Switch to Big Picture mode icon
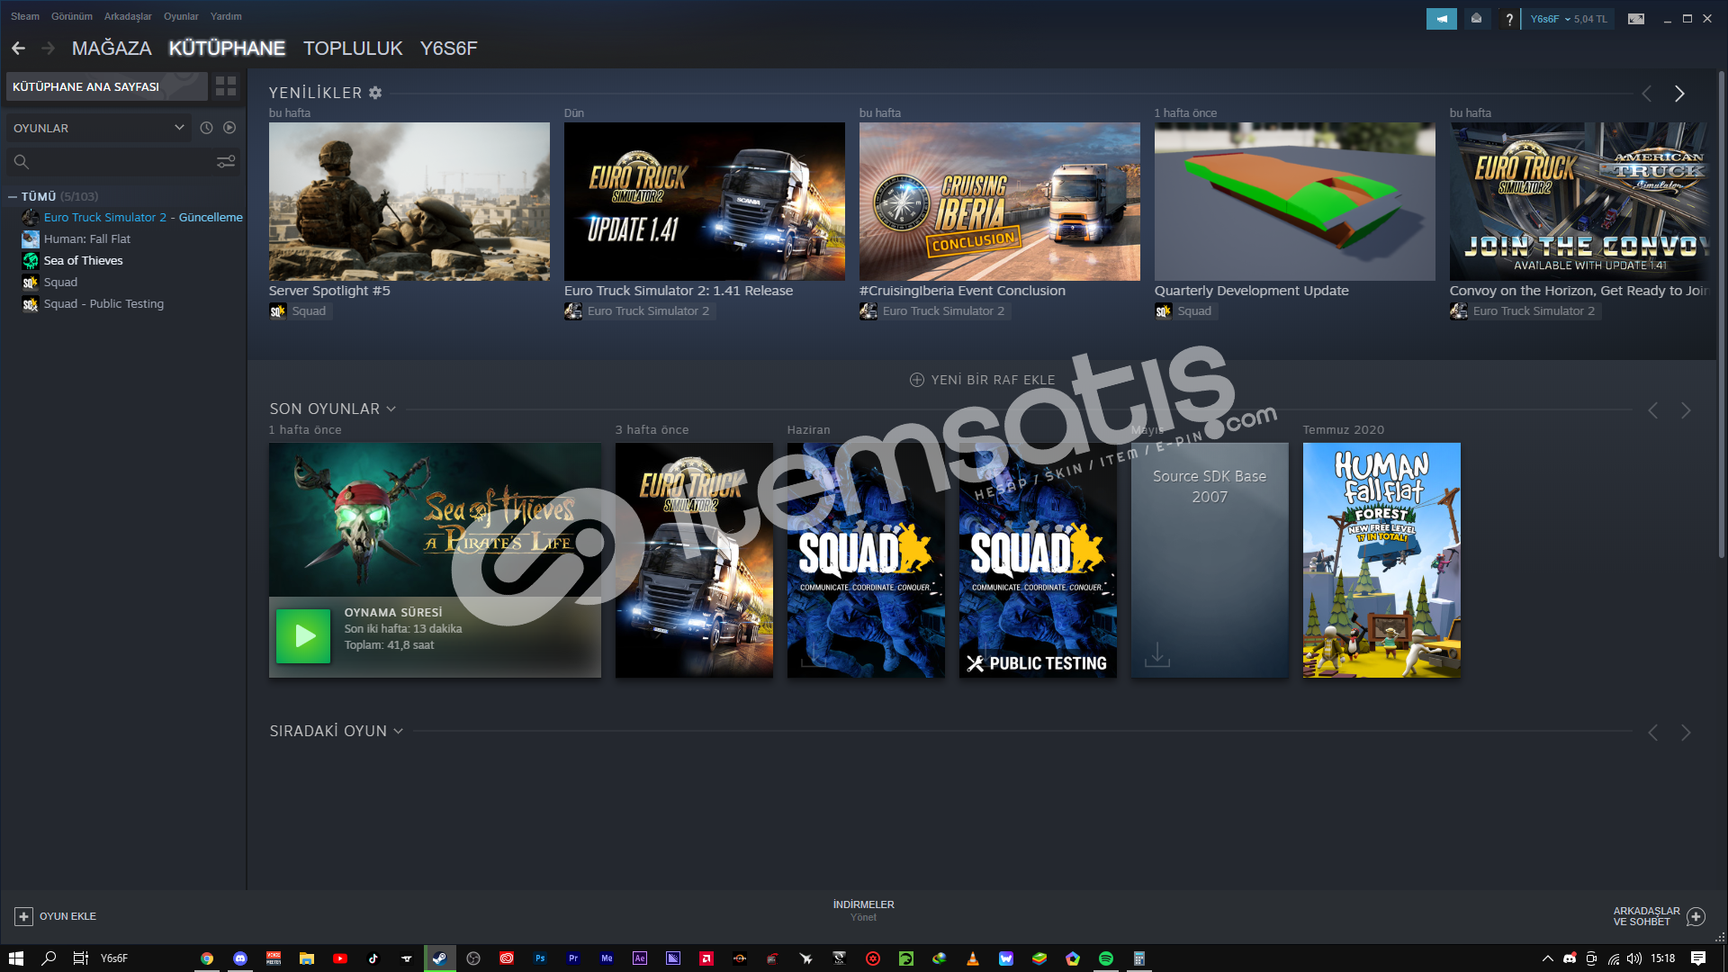This screenshot has height=972, width=1728. click(x=1636, y=19)
